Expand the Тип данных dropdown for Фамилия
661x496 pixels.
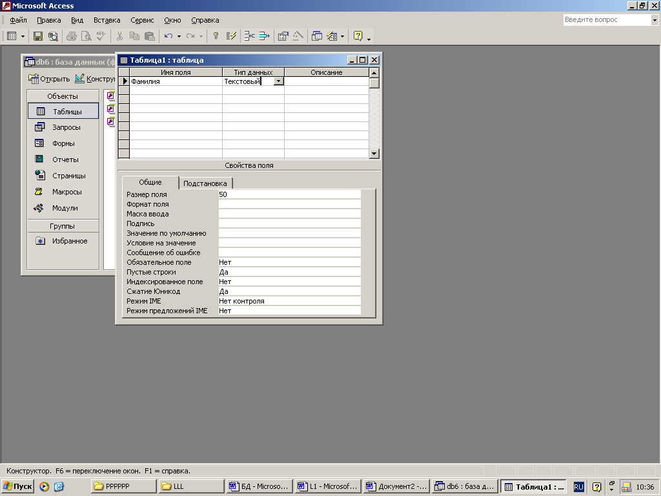279,81
